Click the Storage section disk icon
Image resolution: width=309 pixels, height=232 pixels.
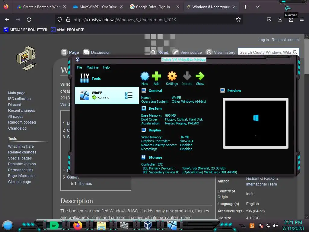[x=144, y=157]
